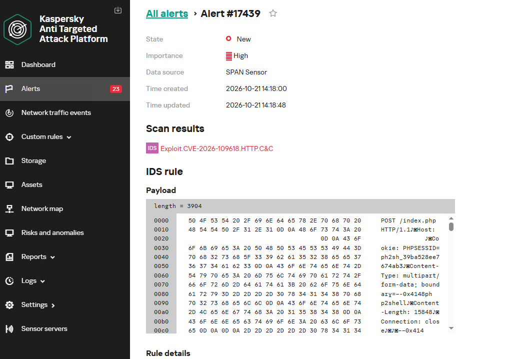Image resolution: width=528 pixels, height=359 pixels.
Task: Click decoded text 'p2shell' row
Action: tap(410, 303)
